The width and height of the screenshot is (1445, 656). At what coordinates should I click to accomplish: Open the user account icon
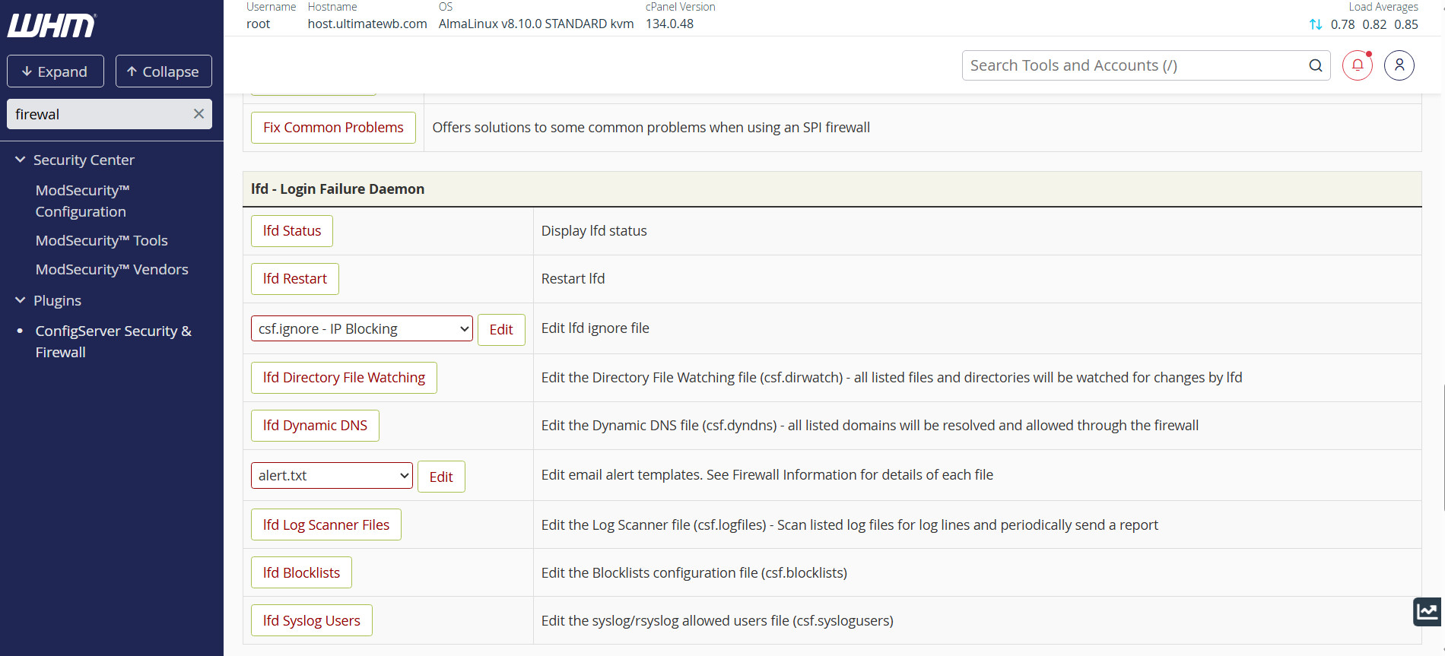click(1399, 65)
